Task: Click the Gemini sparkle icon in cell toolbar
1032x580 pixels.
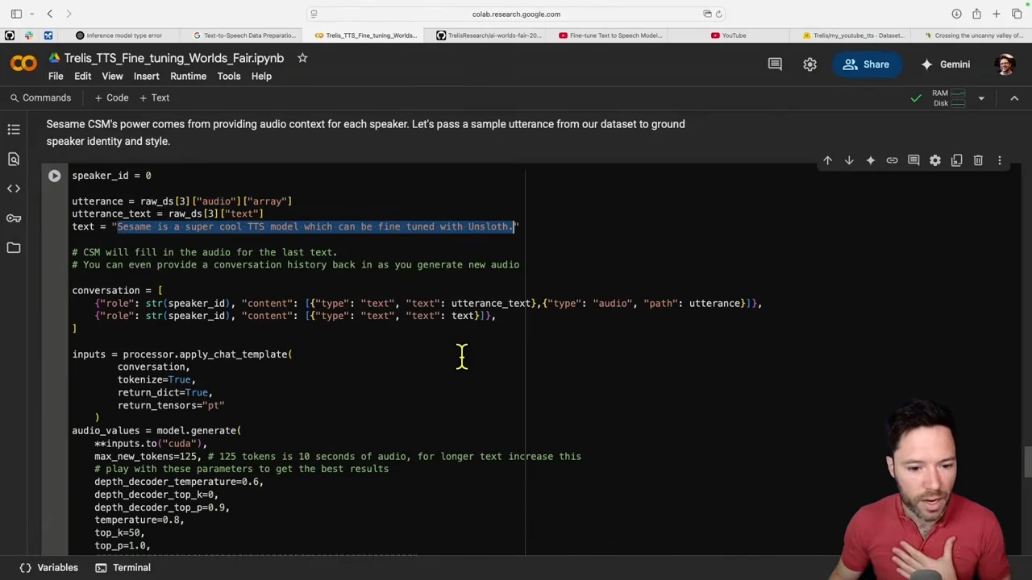Action: click(870, 160)
